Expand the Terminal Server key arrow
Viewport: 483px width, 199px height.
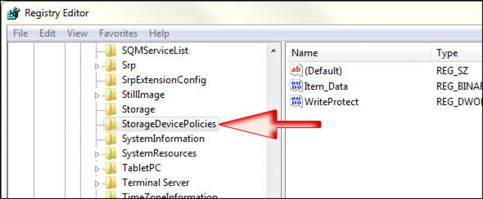point(97,184)
